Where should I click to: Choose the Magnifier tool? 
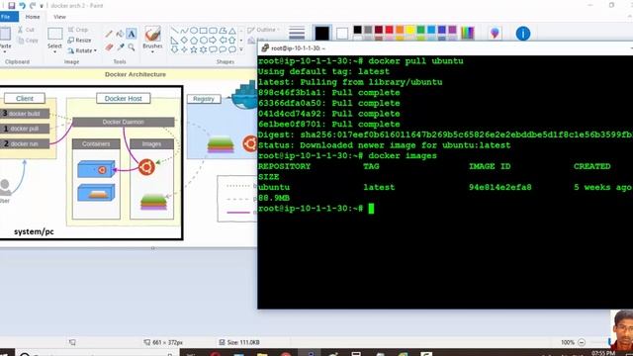click(132, 47)
